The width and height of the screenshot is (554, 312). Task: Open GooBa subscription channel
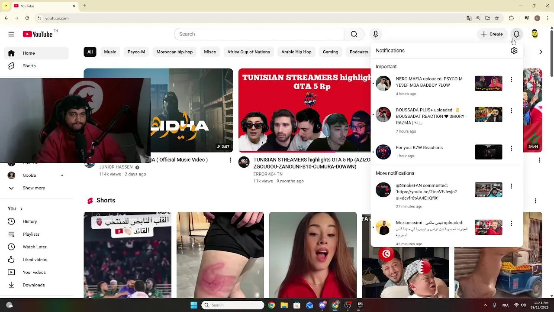(x=36, y=175)
